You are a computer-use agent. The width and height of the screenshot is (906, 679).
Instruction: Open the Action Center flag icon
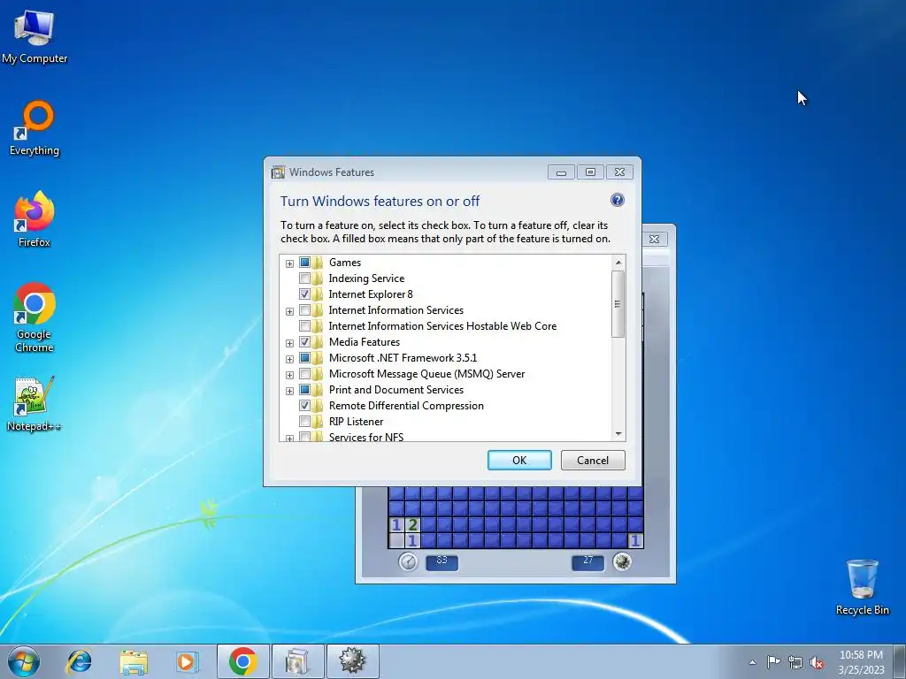pos(773,662)
